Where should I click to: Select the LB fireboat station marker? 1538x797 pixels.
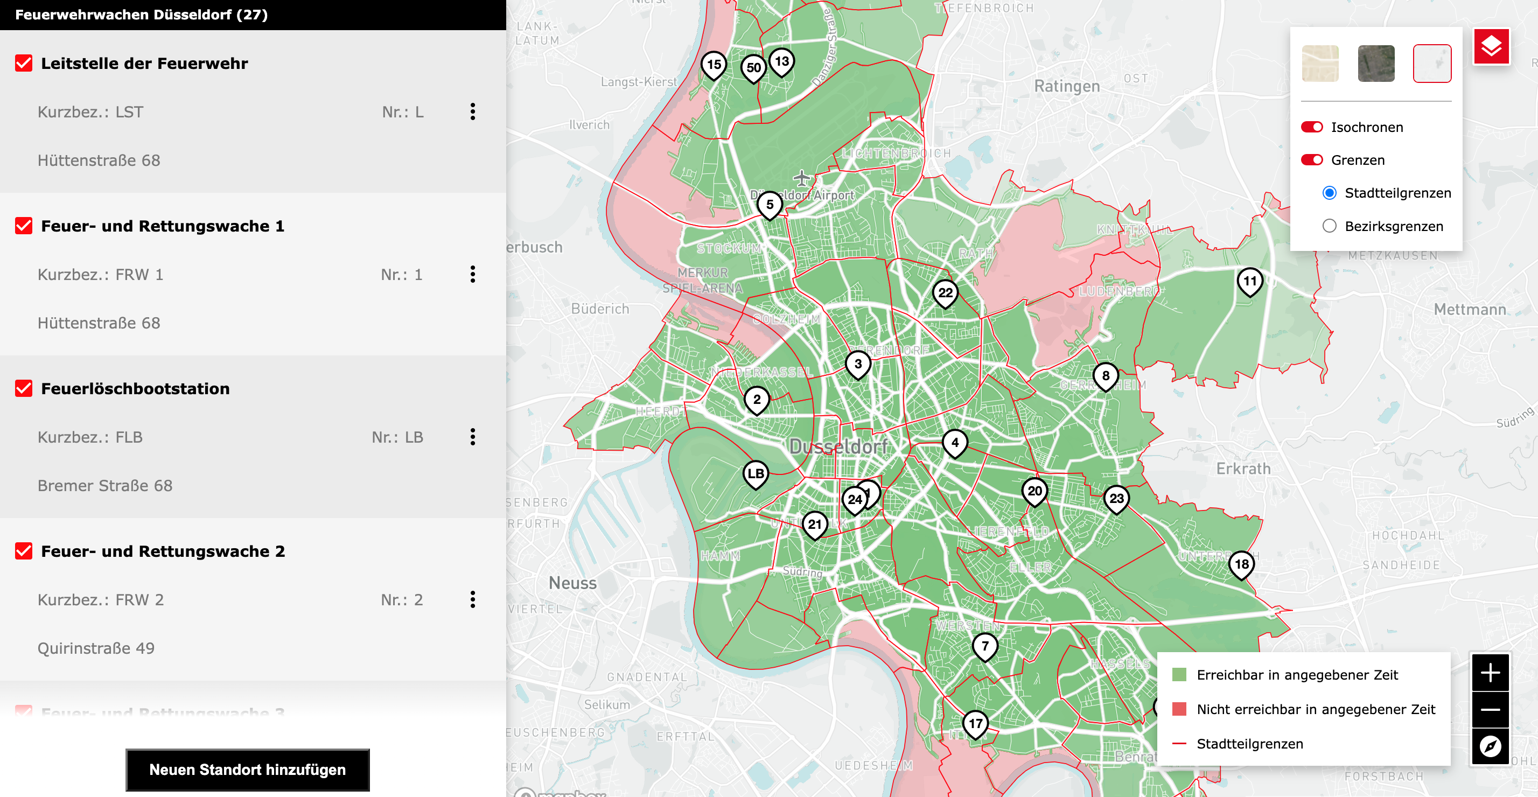point(755,474)
